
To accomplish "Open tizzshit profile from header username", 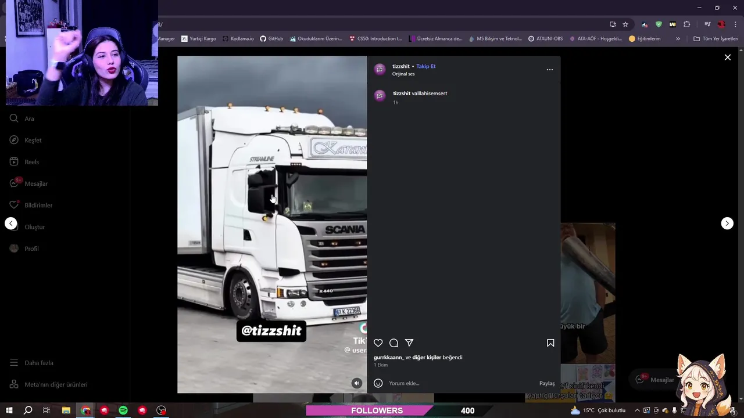I will (401, 66).
